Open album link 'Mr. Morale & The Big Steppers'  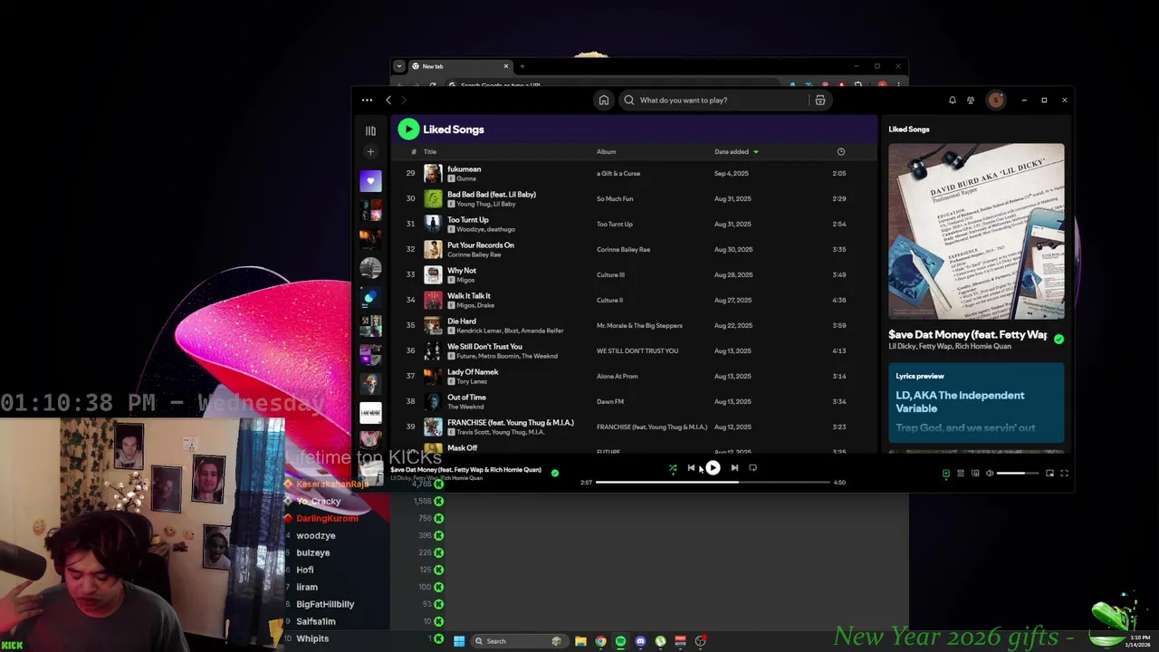point(639,326)
